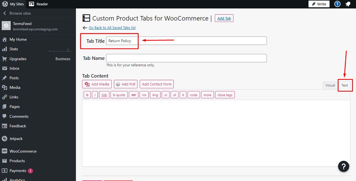Click the My Home house icon

pos(5,40)
